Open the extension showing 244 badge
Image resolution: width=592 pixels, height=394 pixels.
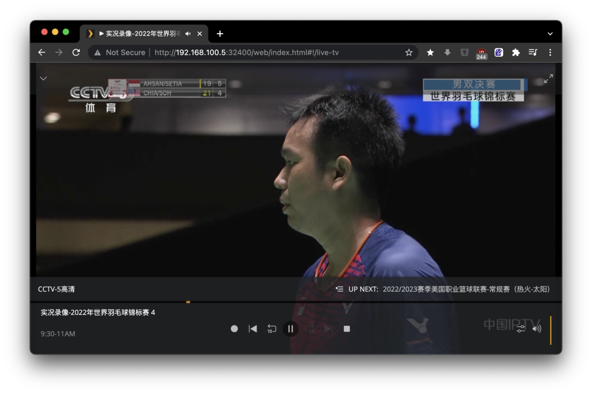(x=481, y=53)
